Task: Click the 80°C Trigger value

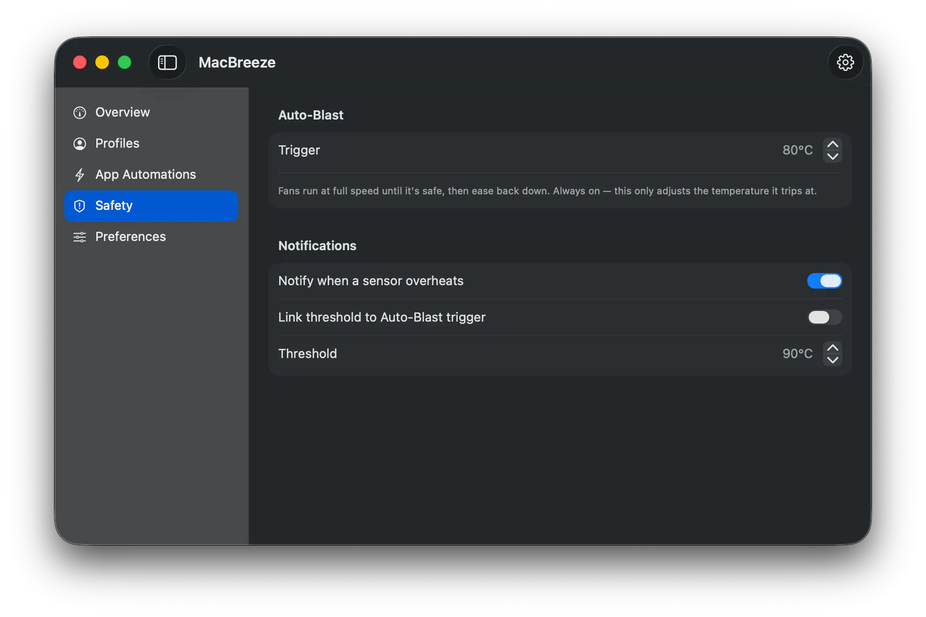Action: click(x=798, y=150)
